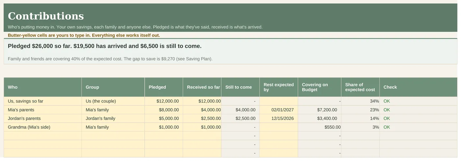The width and height of the screenshot is (461, 161).
Task: Select the 'Family and friends are covering 40%' note
Action: (x=110, y=59)
